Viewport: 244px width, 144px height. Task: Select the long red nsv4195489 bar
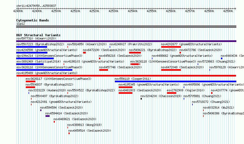pos(126,76)
